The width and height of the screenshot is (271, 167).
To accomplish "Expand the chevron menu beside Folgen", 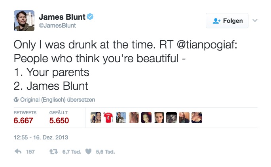I will click(x=255, y=20).
